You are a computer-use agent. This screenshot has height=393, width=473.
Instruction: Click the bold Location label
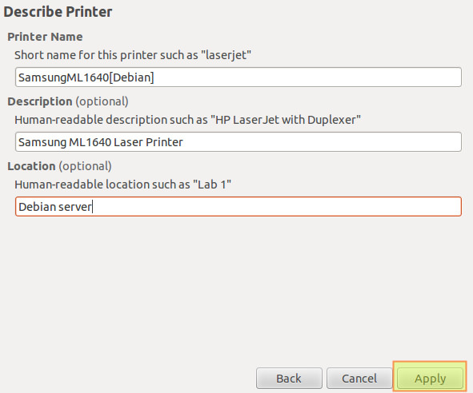click(31, 166)
